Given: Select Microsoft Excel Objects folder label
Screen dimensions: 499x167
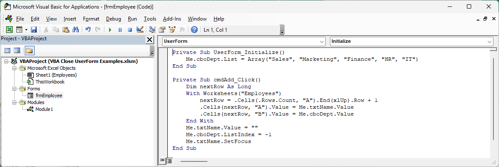Looking at the screenshot, I should pos(51,68).
